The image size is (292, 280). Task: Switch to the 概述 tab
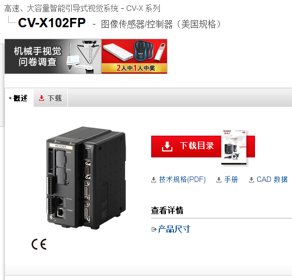[19, 98]
